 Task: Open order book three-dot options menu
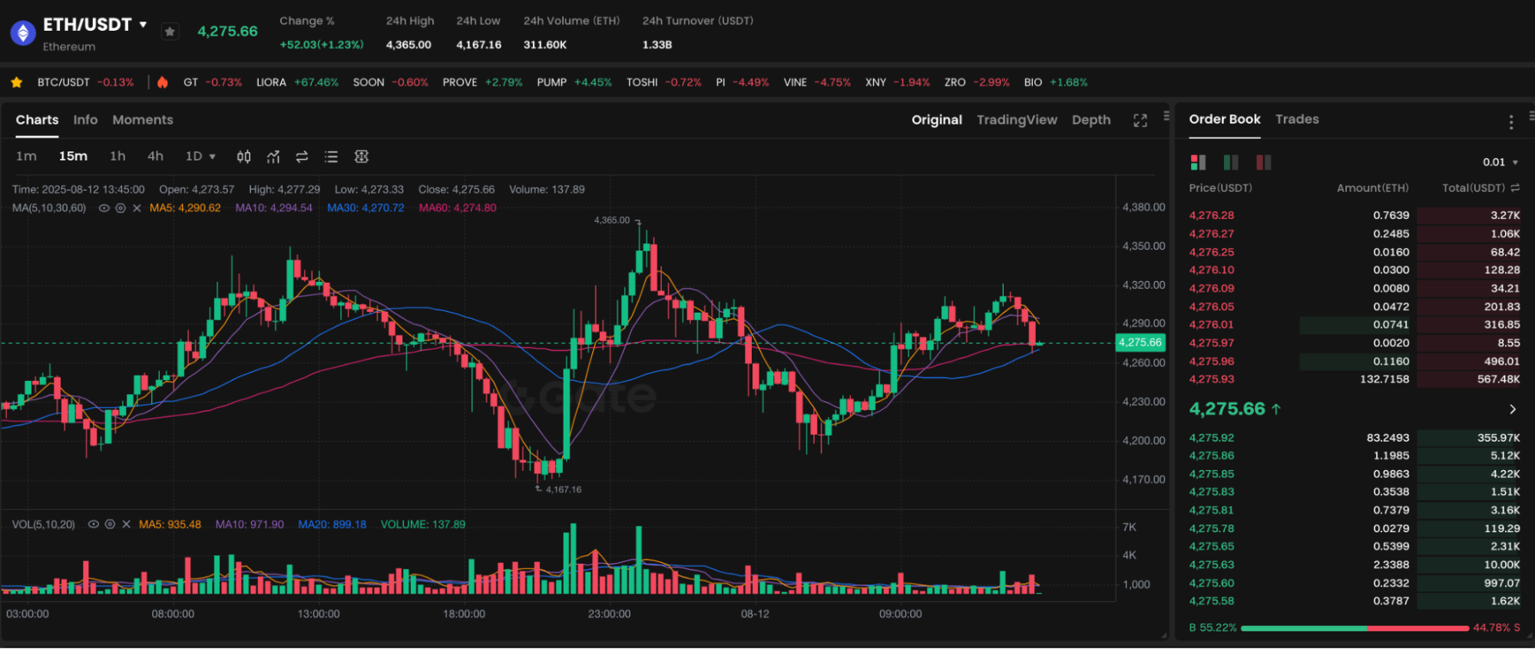coord(1510,121)
